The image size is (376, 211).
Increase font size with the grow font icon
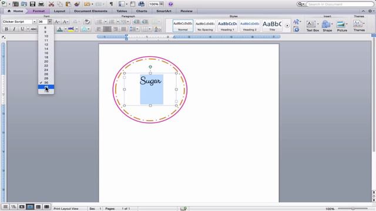57,22
